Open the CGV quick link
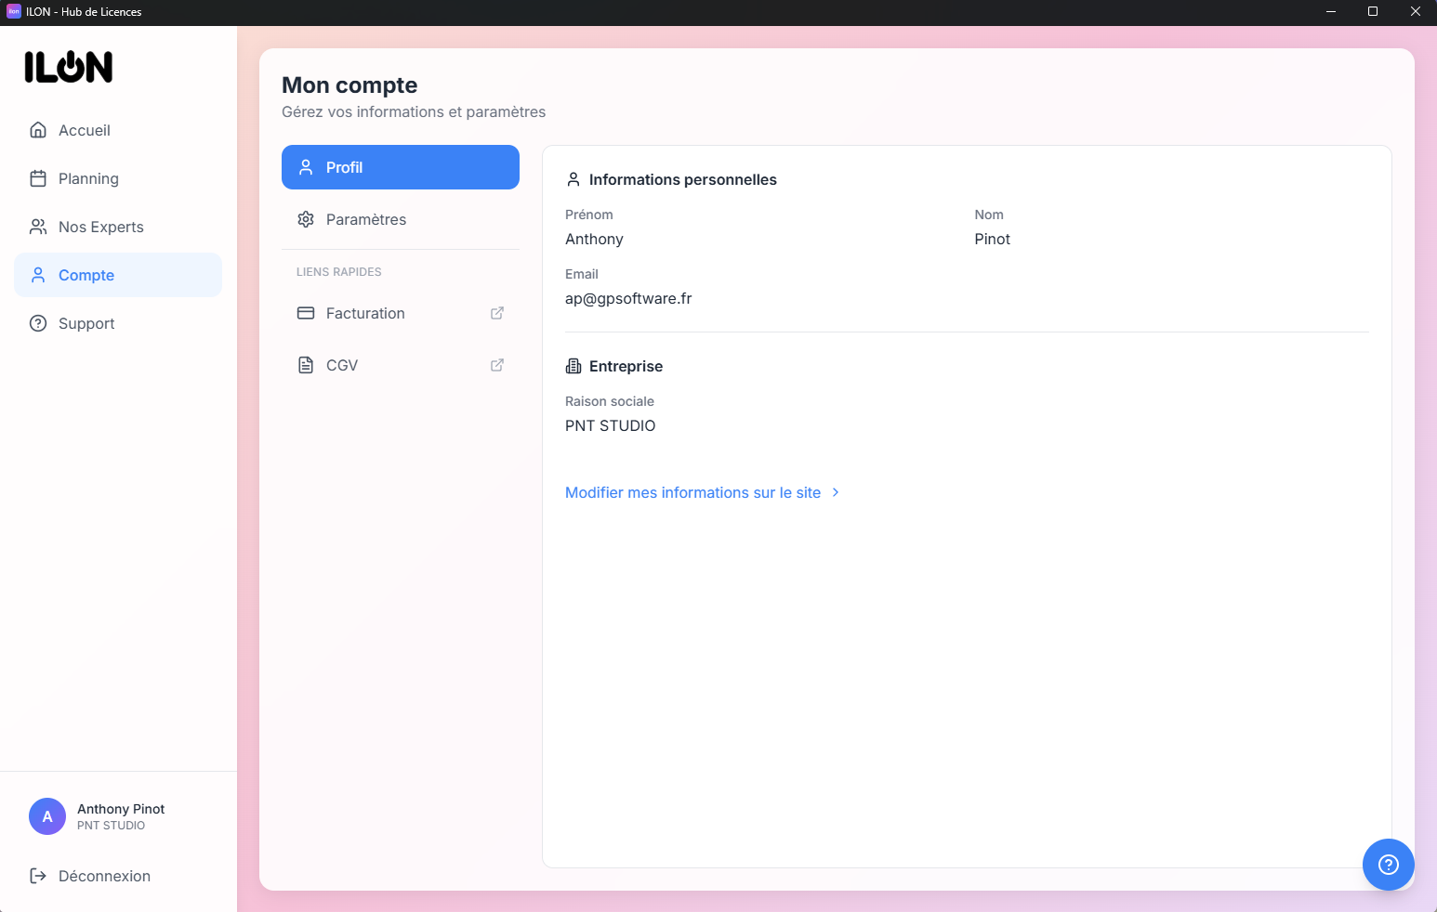 tap(341, 365)
